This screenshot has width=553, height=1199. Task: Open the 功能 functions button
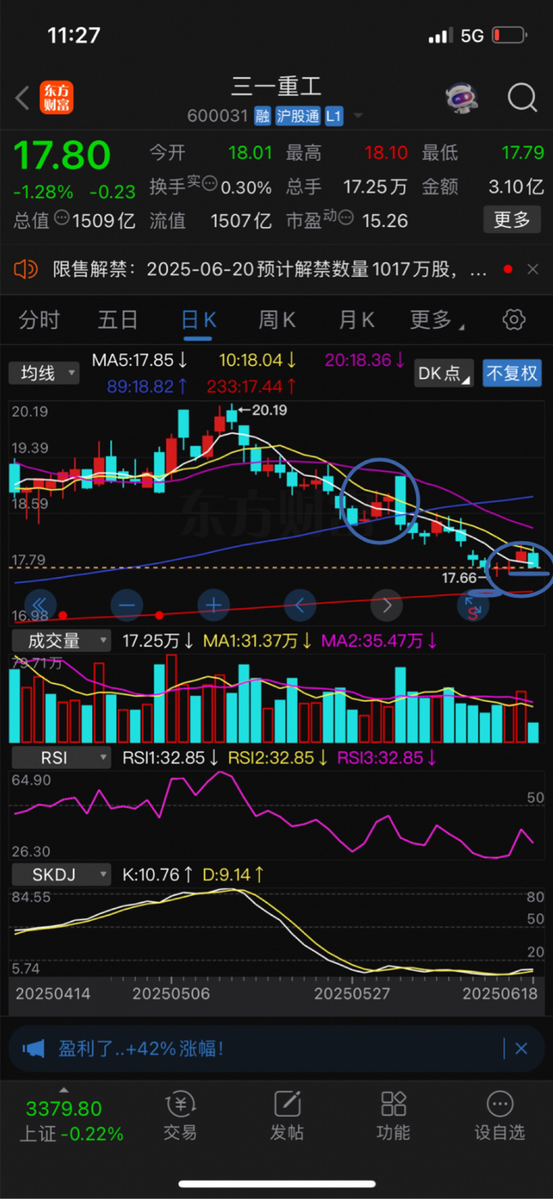(x=393, y=1115)
